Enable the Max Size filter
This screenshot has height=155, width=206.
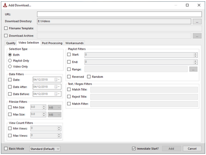point(10,114)
